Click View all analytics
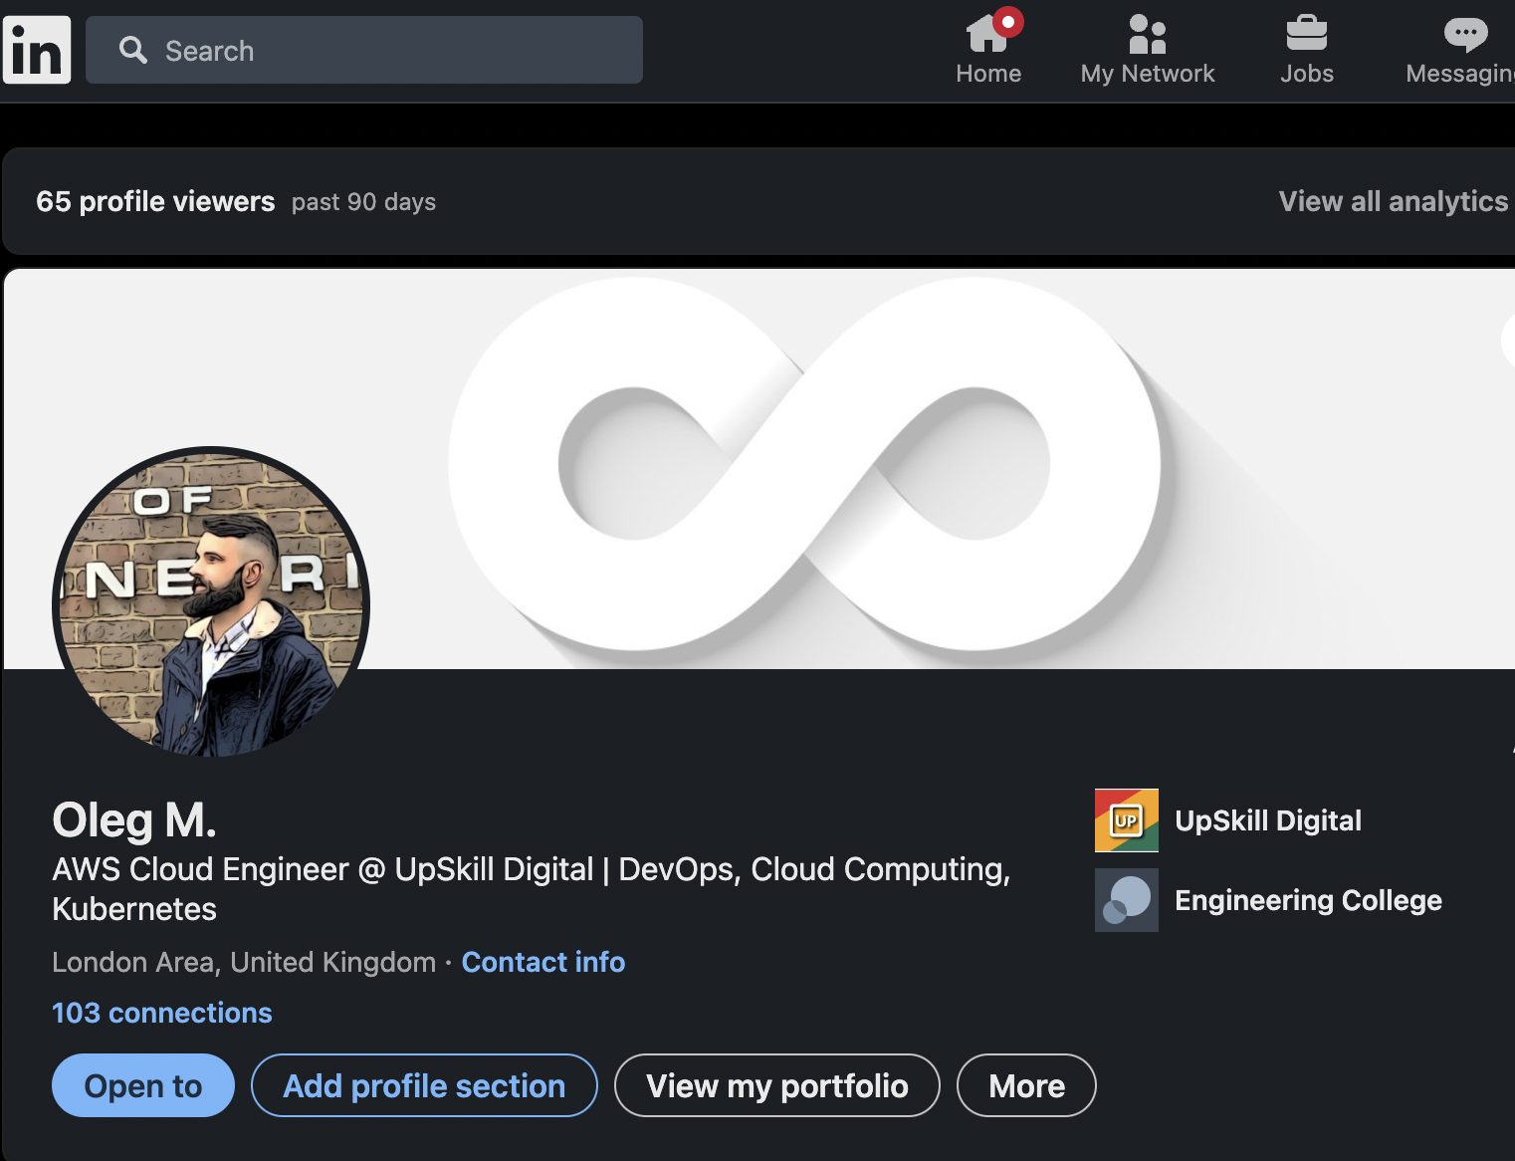The height and width of the screenshot is (1161, 1515). click(x=1393, y=201)
